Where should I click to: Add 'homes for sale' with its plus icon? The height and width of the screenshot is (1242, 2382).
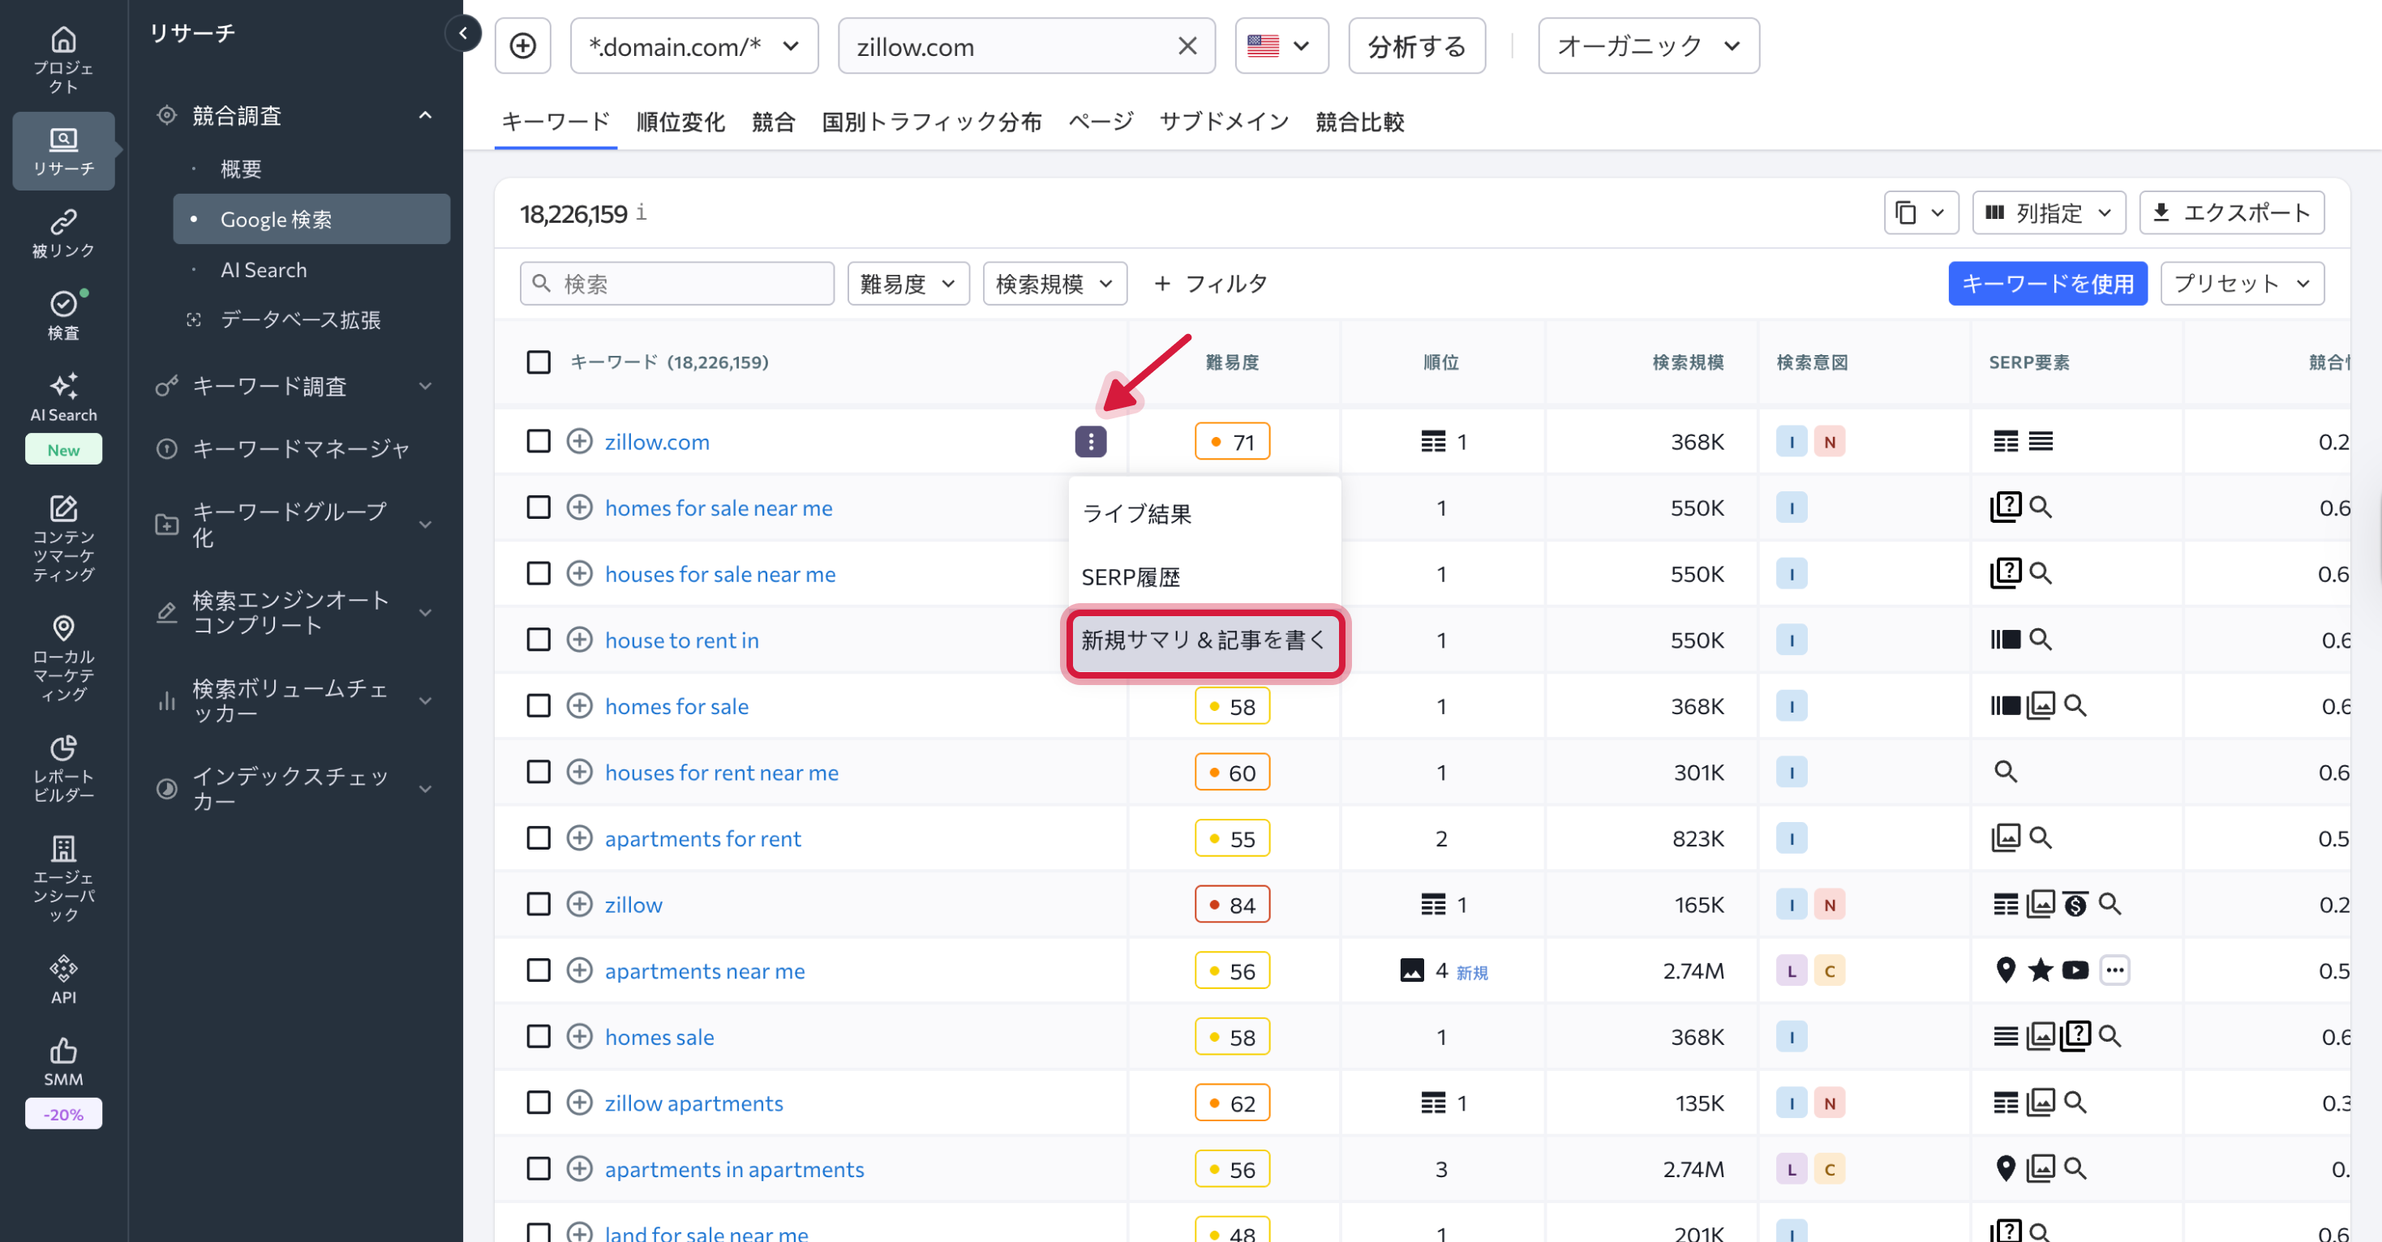click(x=580, y=705)
